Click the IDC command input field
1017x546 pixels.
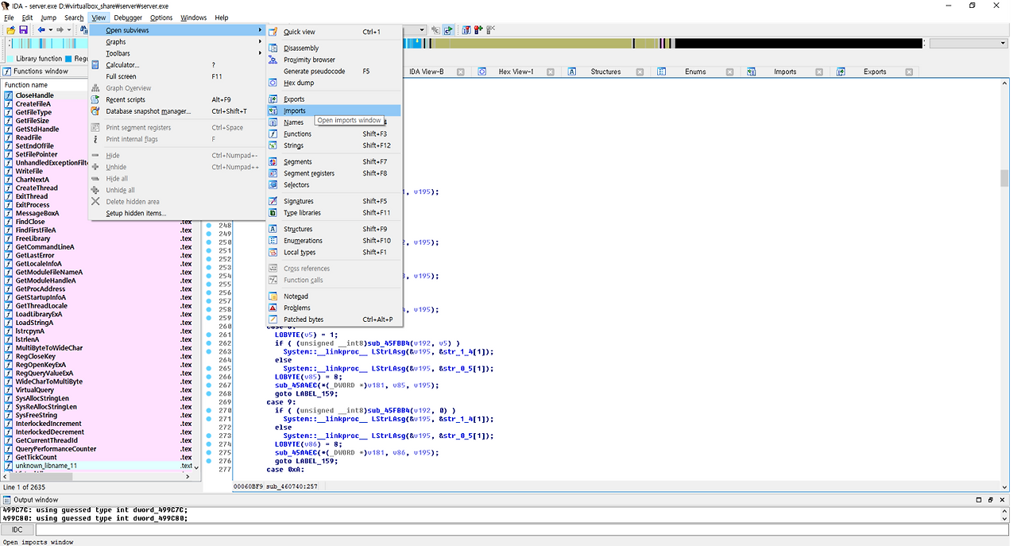[x=521, y=529]
